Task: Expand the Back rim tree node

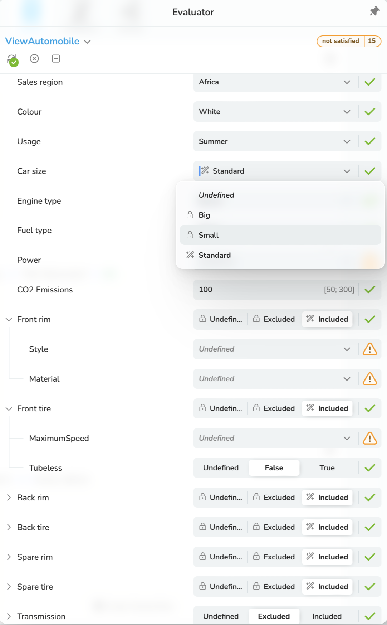Action: pos(9,498)
